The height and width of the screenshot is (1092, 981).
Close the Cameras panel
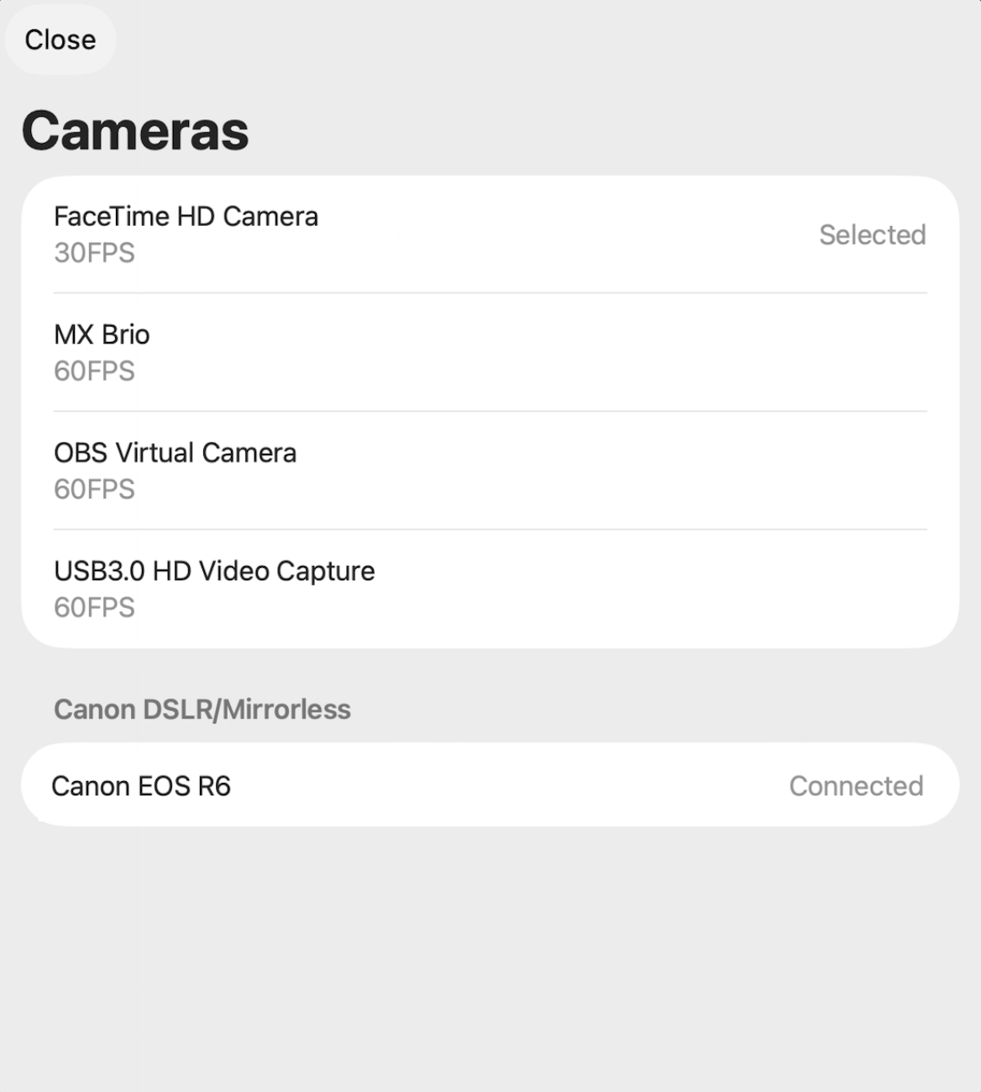(x=60, y=39)
